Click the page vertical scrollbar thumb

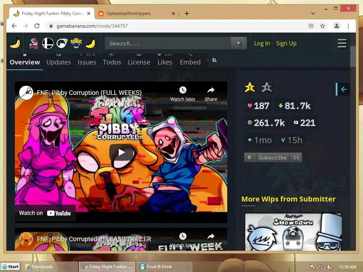pos(353,56)
